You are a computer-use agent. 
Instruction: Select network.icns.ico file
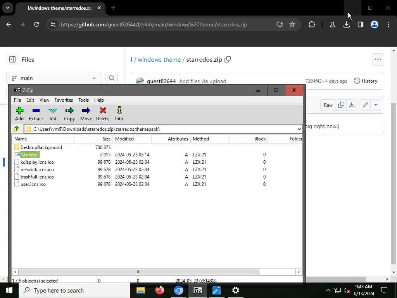[x=37, y=169]
